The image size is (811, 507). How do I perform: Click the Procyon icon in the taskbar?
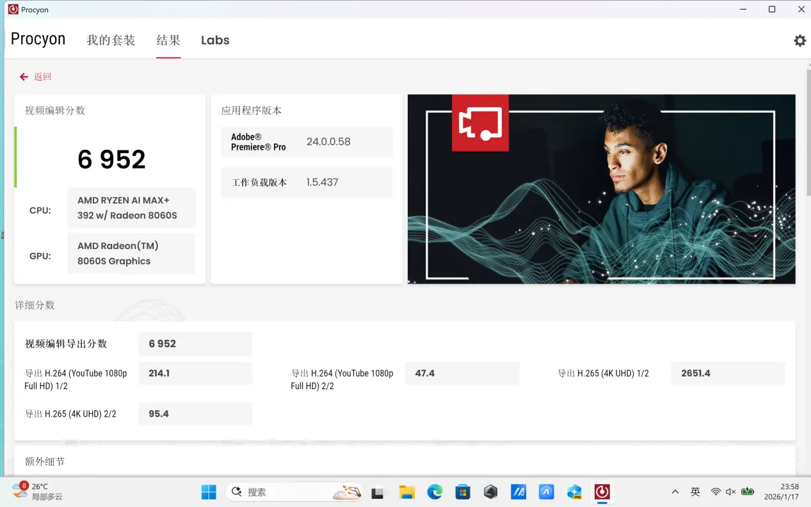point(602,492)
